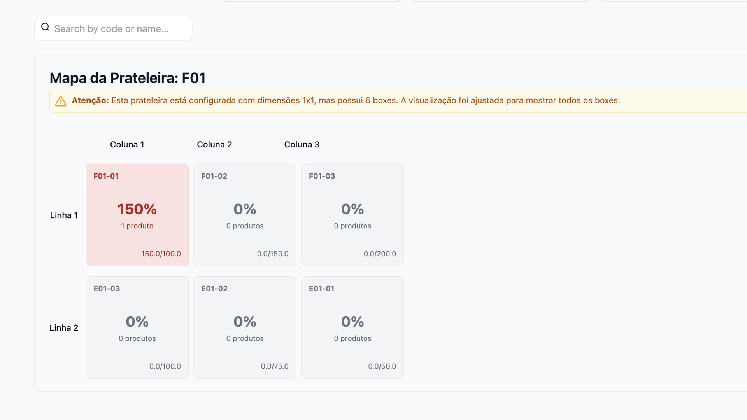Click the Mapa da Prateleira: F01 heading

coord(127,78)
